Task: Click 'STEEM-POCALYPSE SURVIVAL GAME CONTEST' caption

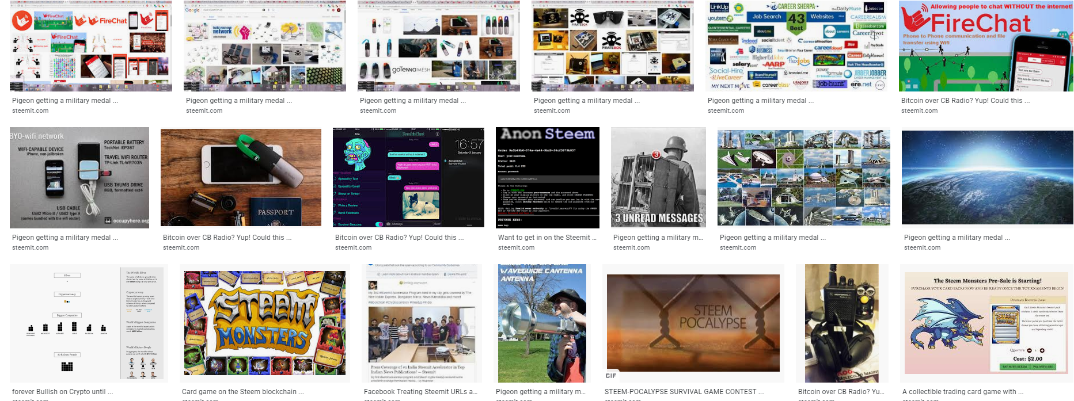Action: 684,392
